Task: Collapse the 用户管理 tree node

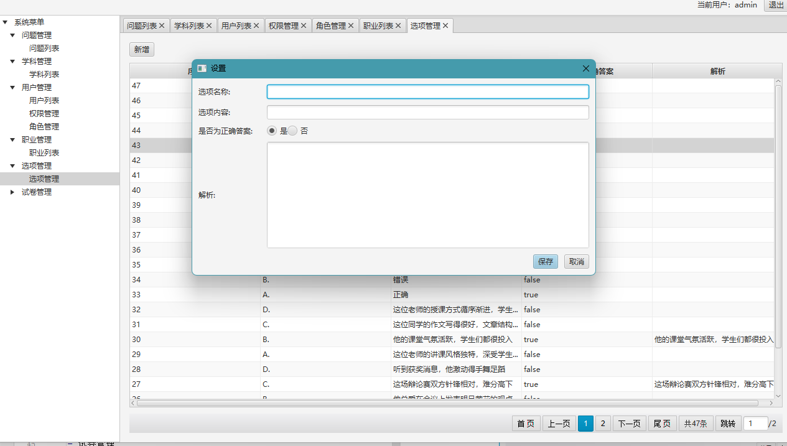Action: (x=12, y=88)
